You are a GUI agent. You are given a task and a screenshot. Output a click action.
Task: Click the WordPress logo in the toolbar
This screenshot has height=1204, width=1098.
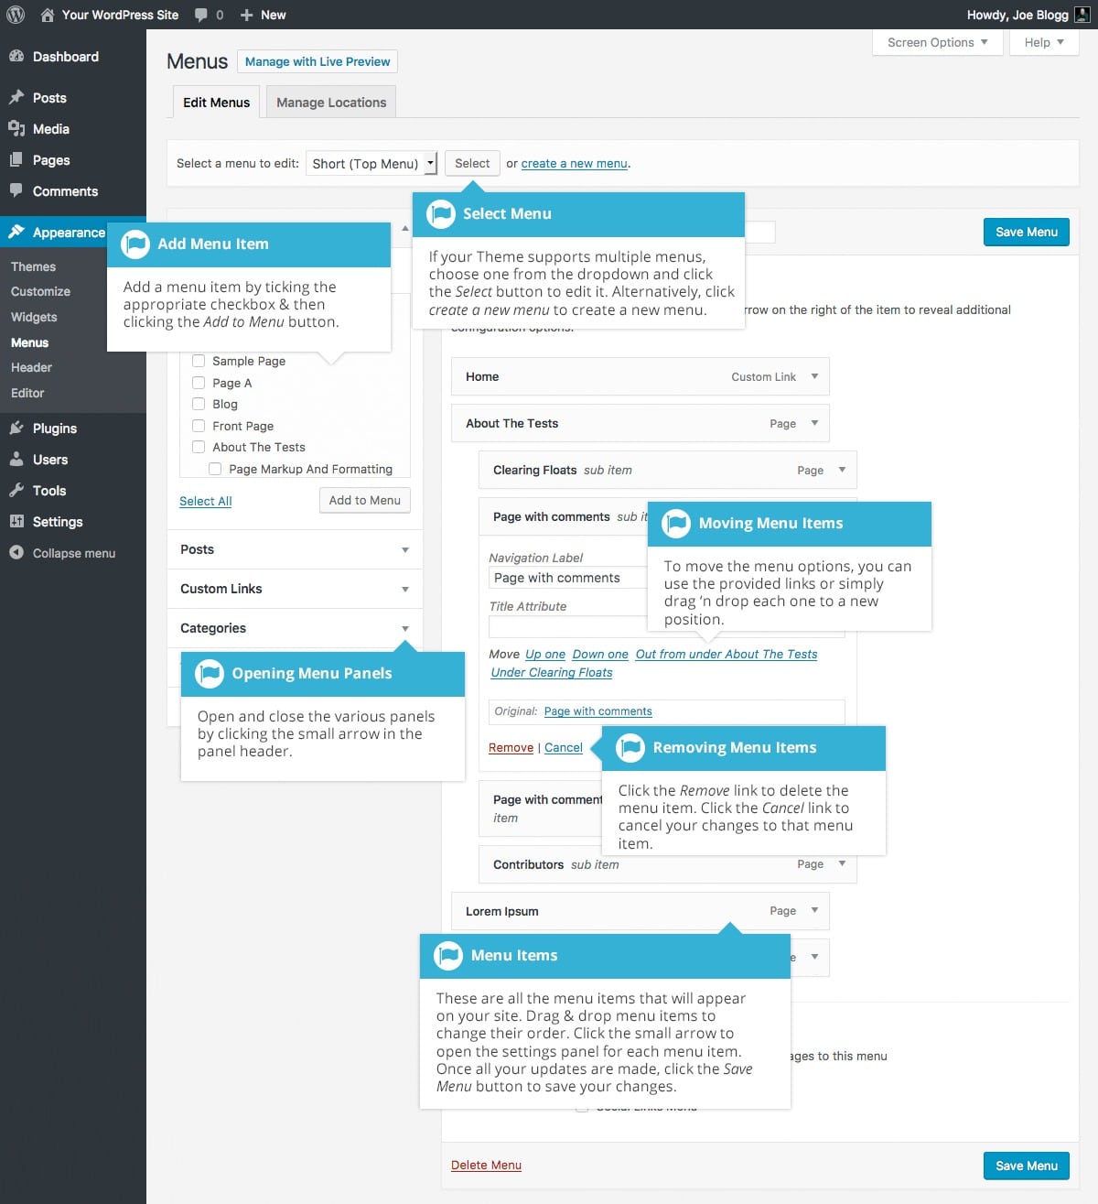pyautogui.click(x=15, y=14)
